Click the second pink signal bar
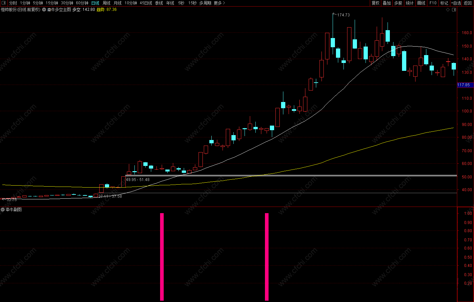Image resolution: width=474 pixels, height=302 pixels. pos(267,257)
